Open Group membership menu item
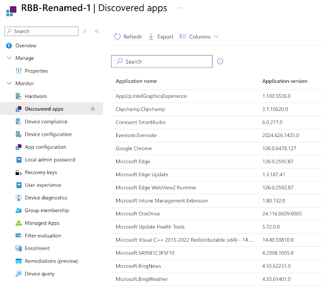The height and width of the screenshot is (286, 323). click(47, 210)
